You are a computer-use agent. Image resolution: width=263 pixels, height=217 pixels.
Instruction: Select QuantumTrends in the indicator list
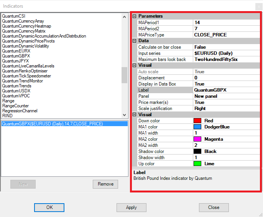(16, 86)
